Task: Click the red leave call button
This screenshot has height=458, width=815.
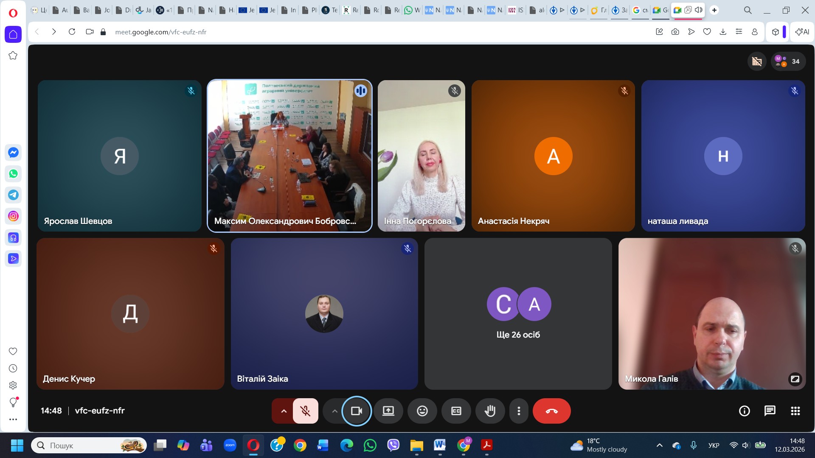Action: click(551, 411)
